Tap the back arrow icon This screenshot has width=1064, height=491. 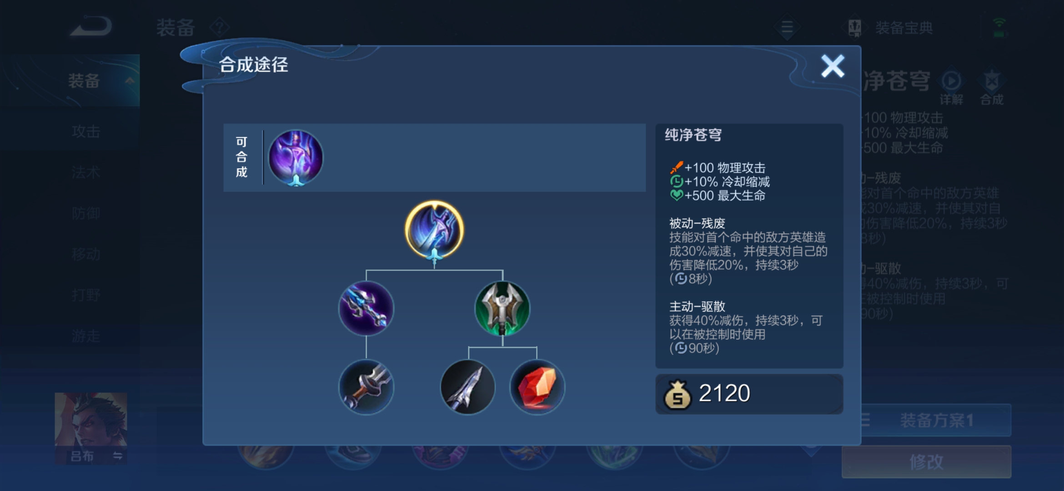[91, 26]
